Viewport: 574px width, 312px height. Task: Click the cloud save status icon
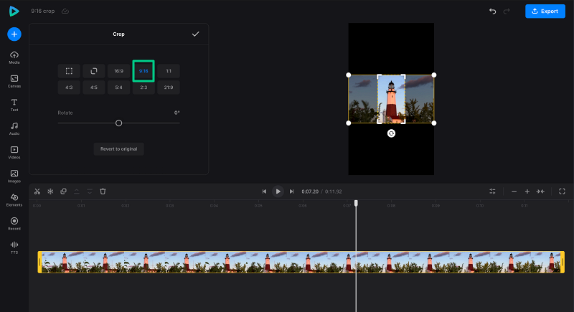click(x=65, y=11)
